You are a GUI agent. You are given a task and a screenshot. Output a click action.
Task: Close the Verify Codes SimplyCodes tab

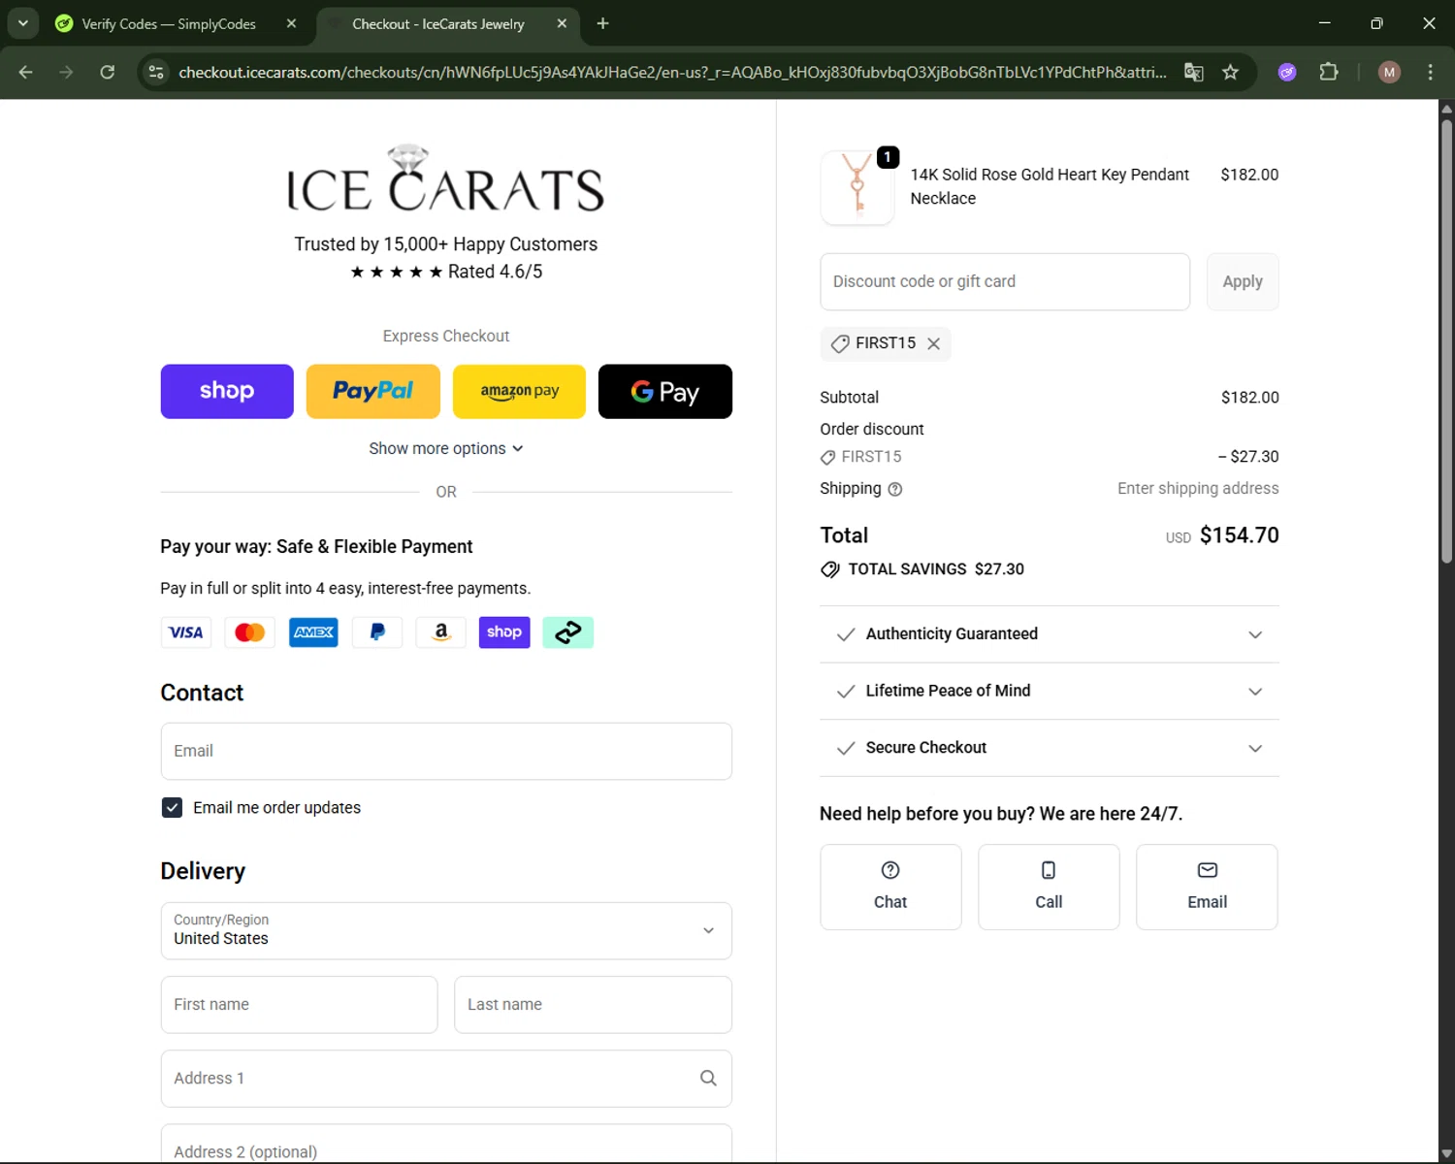tap(291, 23)
